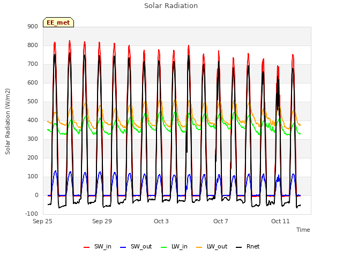
Task: Click the Oct 7 x-axis tick label
Action: tap(221, 221)
